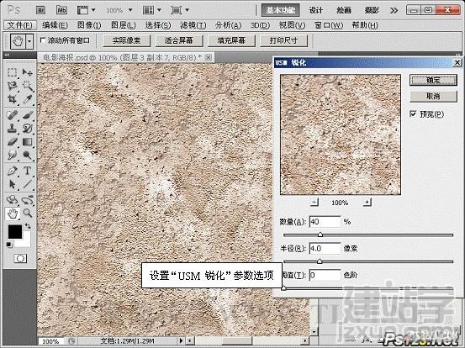Enable 滚动所有窗口 checkbox
Viewport: 465px width, 348px height.
[43, 40]
